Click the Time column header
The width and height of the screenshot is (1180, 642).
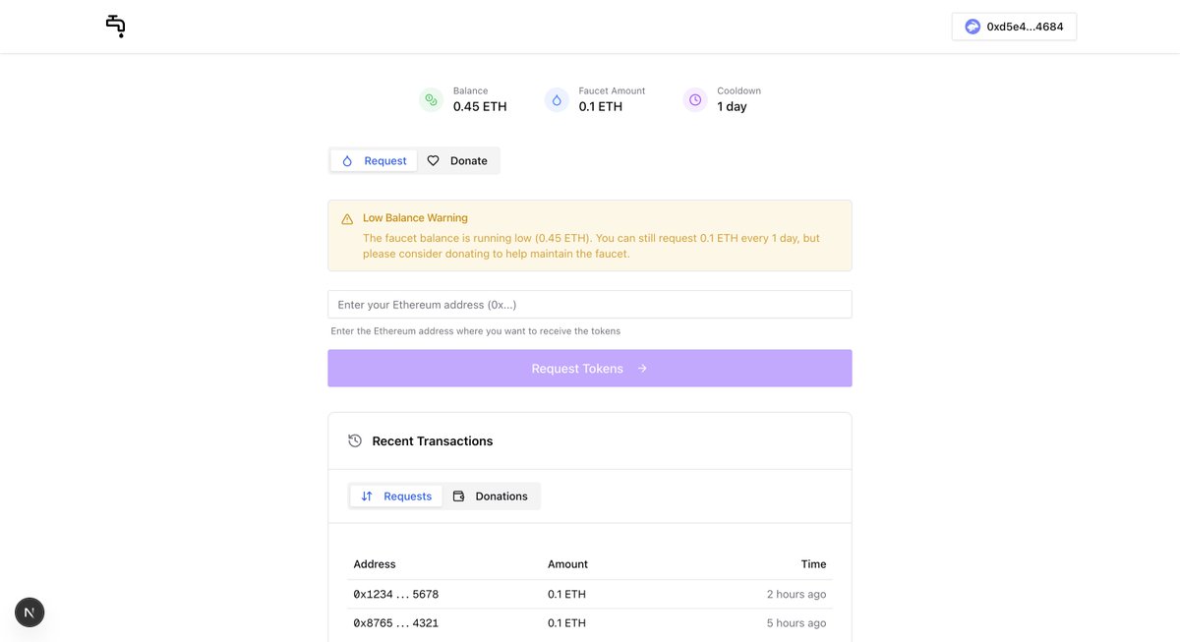tap(813, 564)
